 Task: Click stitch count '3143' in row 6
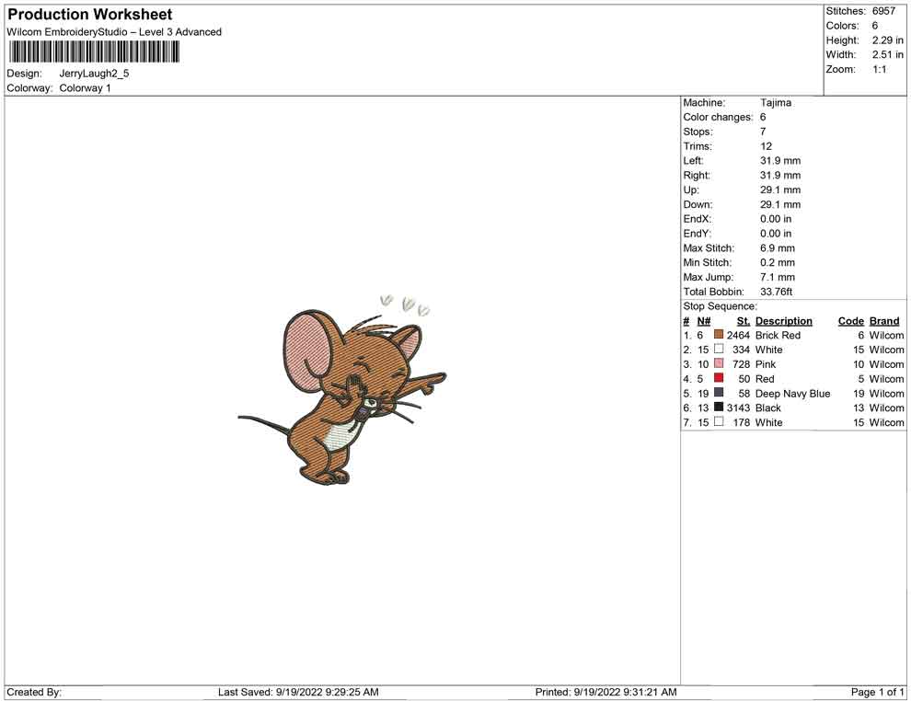pyautogui.click(x=738, y=408)
